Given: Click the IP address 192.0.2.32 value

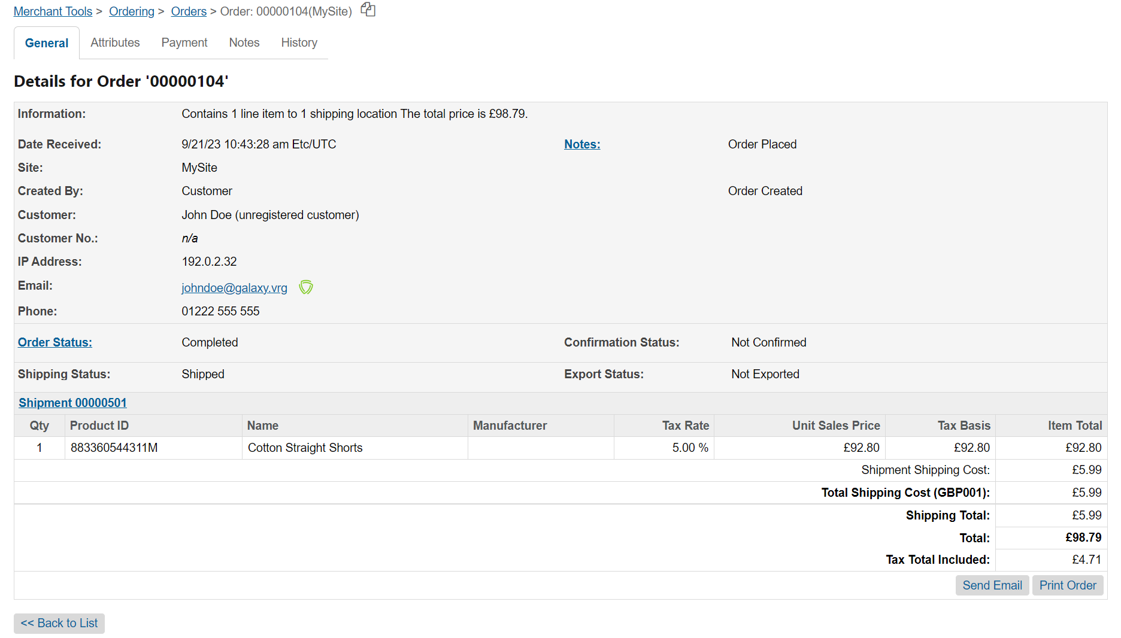Looking at the screenshot, I should click(209, 262).
